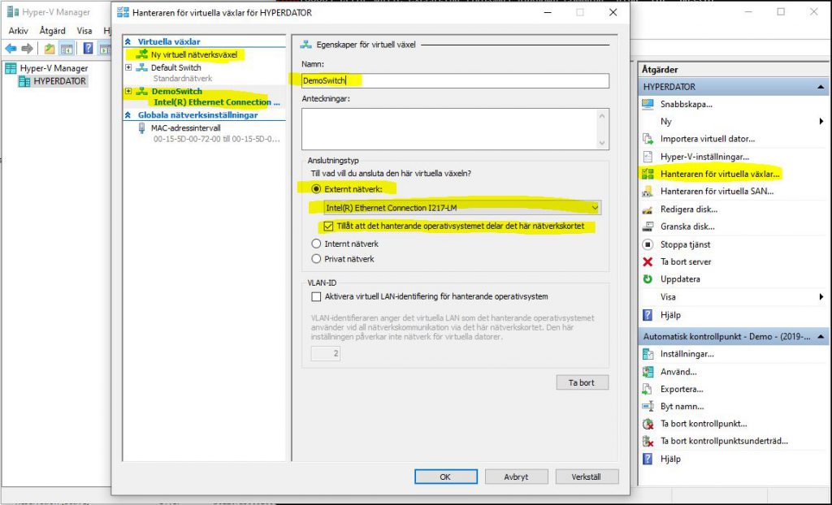Click into the Anteckningar notes box
The height and width of the screenshot is (505, 832).
448,129
